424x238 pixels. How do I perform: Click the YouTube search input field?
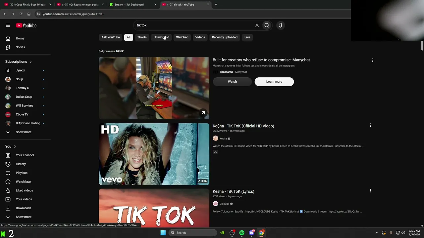pyautogui.click(x=194, y=25)
